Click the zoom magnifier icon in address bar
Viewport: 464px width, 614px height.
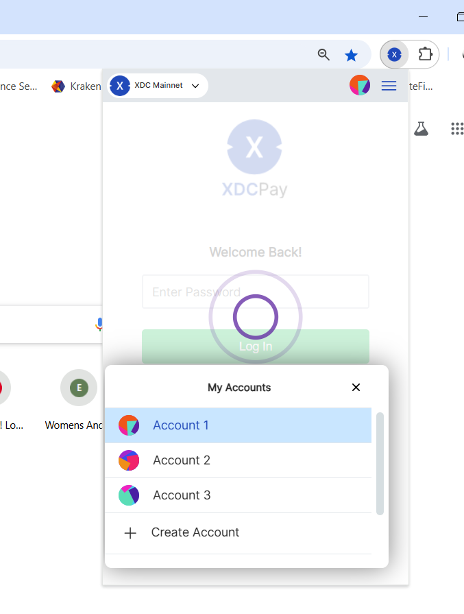pos(323,55)
